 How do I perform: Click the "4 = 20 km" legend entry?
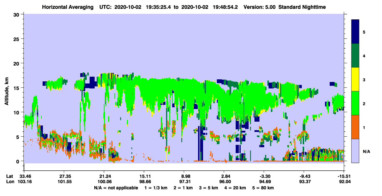click(236, 188)
